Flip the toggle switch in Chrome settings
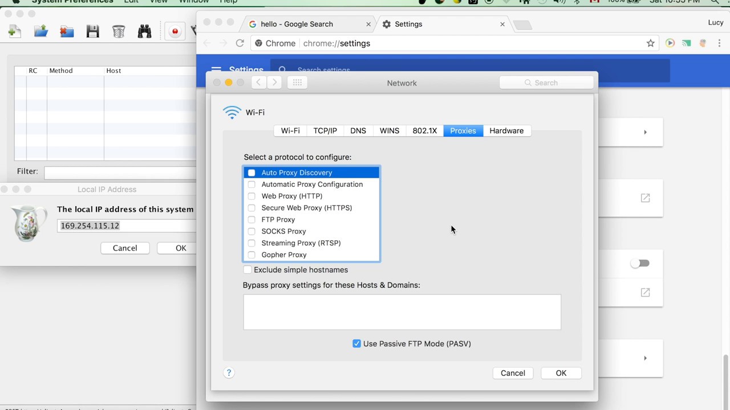730x410 pixels. coord(640,263)
